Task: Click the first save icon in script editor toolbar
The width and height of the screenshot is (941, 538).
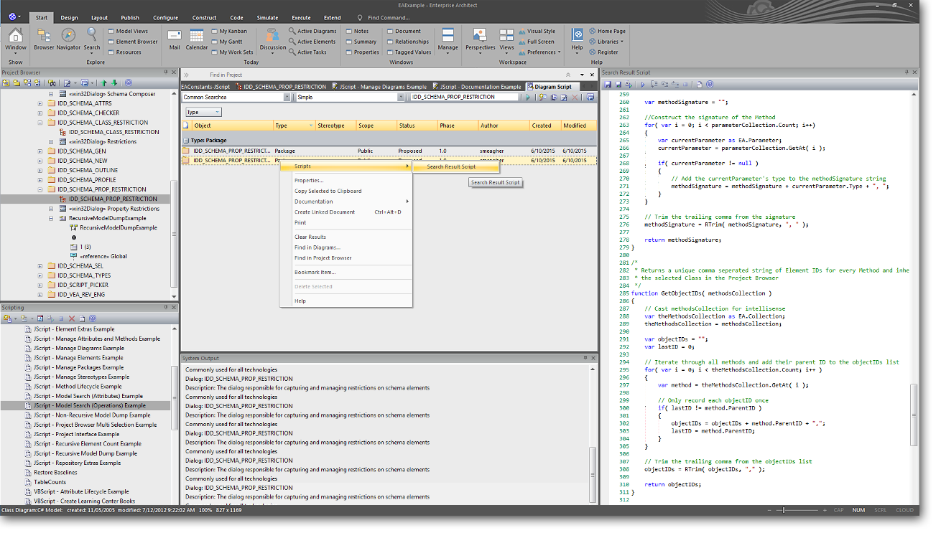Action: (608, 85)
